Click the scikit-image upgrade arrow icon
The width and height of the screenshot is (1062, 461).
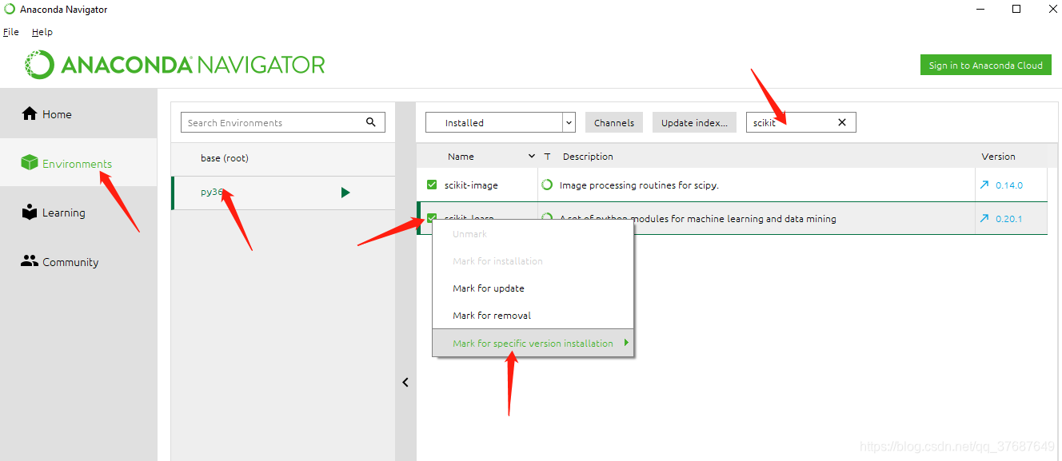tap(984, 185)
